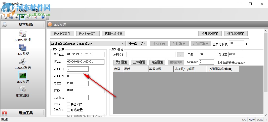
Task: Open SMV监视 in the sidebar
Action: click(23, 50)
